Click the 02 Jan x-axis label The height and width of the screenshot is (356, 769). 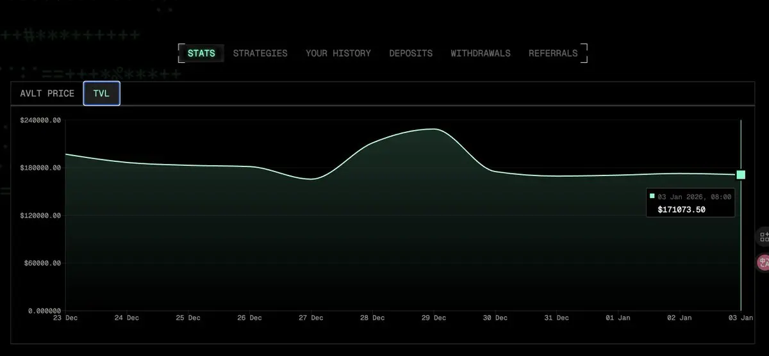[679, 318]
